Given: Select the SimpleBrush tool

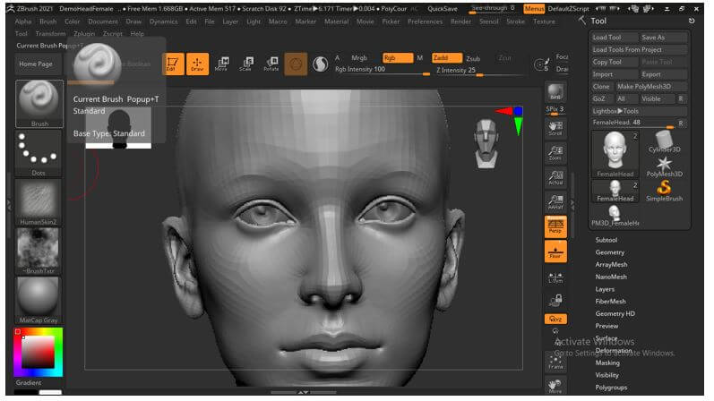Looking at the screenshot, I should (x=664, y=192).
